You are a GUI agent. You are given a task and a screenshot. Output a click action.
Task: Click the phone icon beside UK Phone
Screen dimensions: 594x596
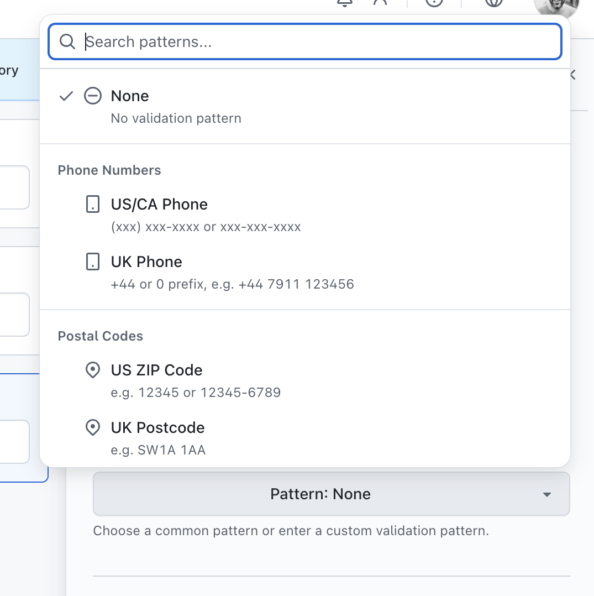(93, 262)
